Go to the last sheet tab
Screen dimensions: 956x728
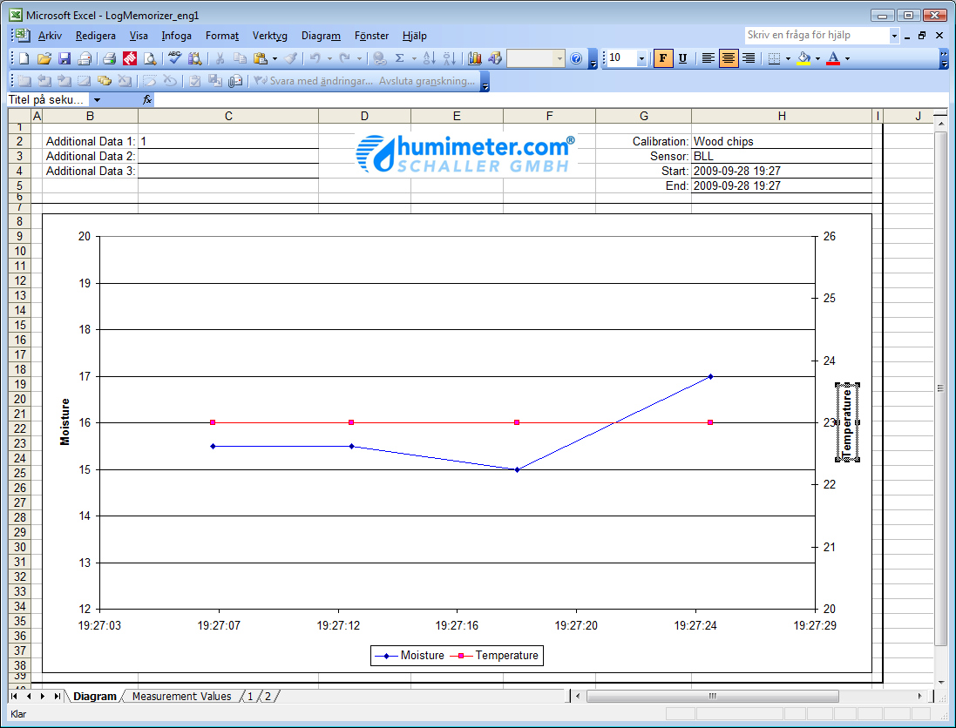(57, 697)
